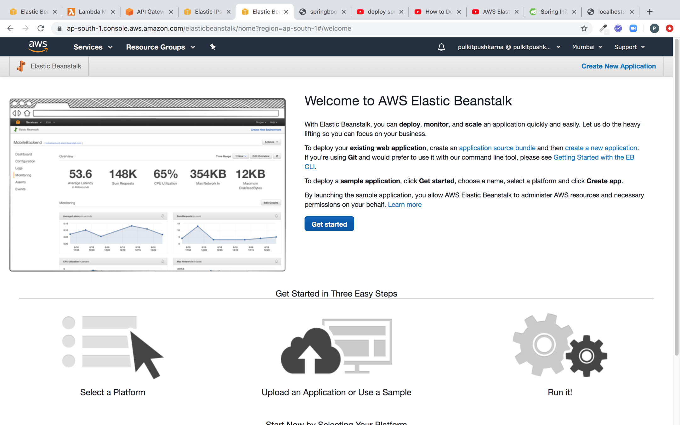This screenshot has height=425, width=680.
Task: Open a new browser tab
Action: coord(649,12)
